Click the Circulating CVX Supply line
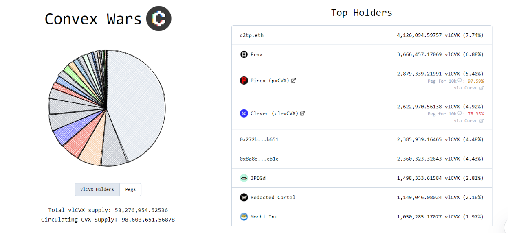 (108, 220)
